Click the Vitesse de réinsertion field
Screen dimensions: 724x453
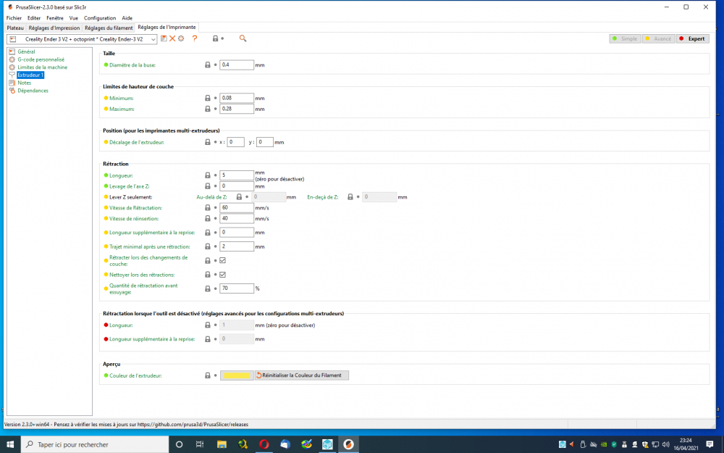pos(237,219)
